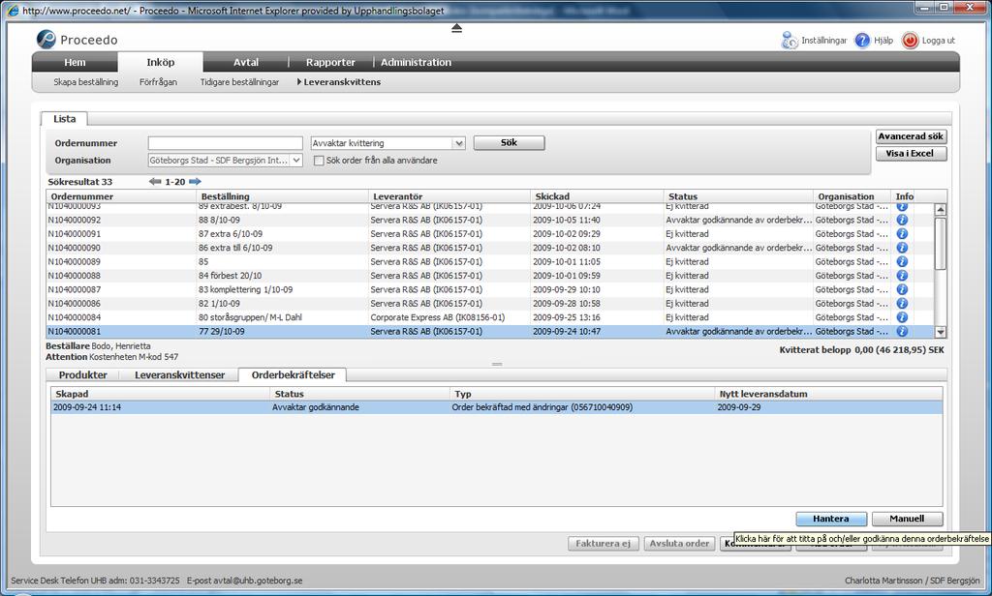
Task: Go to Förfrågan submenu
Action: click(158, 82)
